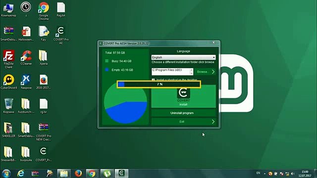The image size is (317, 178).
Task: Click the COVERT icon in the installer title bar
Action: pyautogui.click(x=101, y=44)
